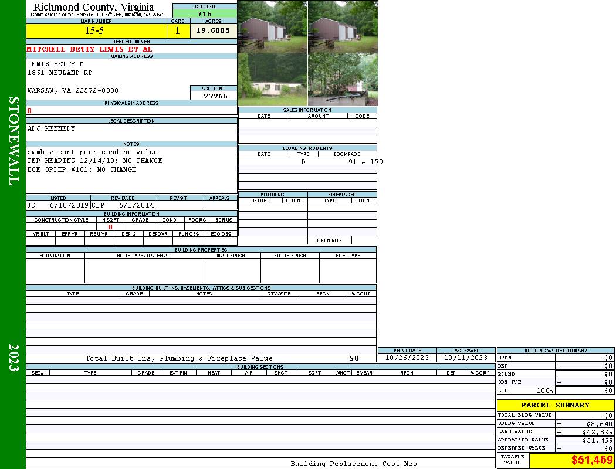Viewport: 616px width, 469px height.
Task: Select the reviewed date 5/1/2014
Action: pyautogui.click(x=136, y=206)
